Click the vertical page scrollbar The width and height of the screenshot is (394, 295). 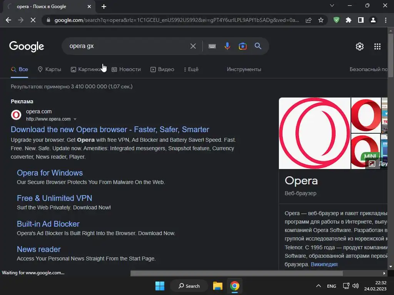click(391, 55)
